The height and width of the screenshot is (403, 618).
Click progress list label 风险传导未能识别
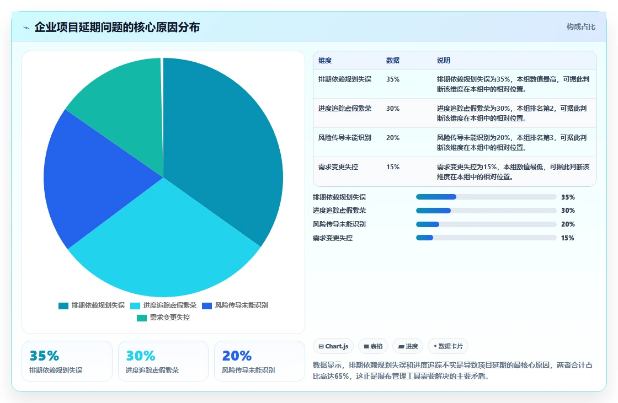coord(339,224)
